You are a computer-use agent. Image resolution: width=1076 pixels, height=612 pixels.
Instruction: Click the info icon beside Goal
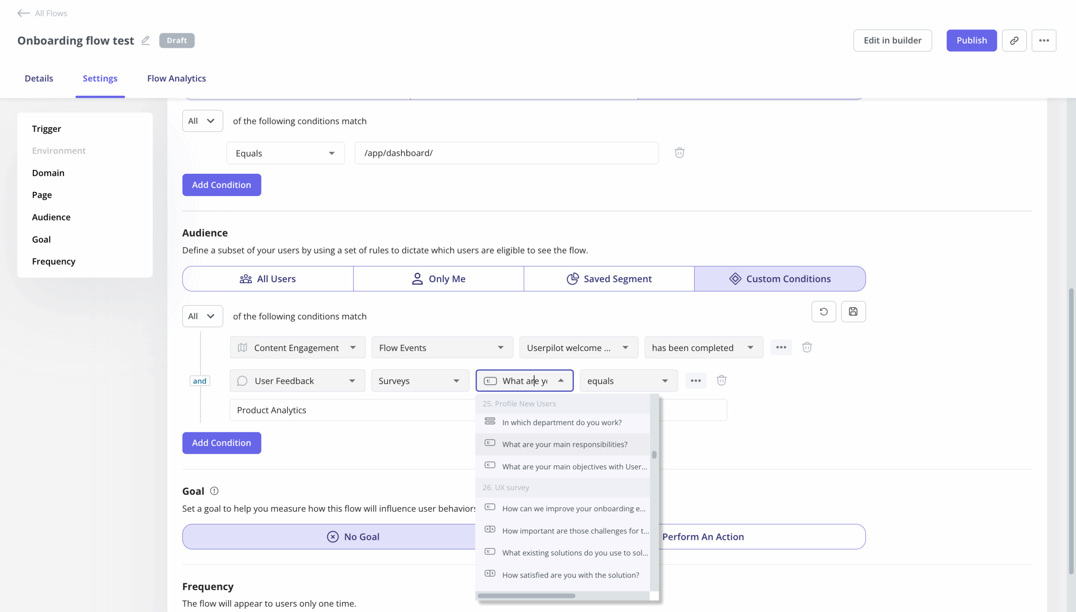215,491
